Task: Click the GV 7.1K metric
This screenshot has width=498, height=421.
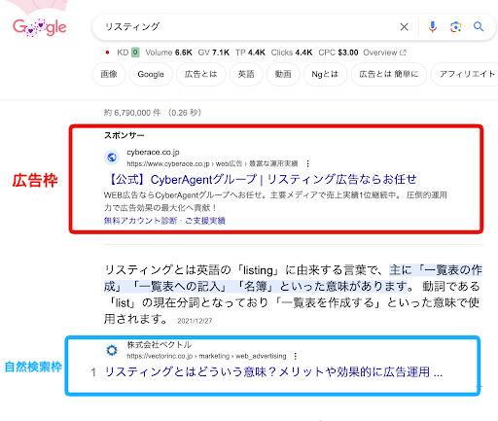Action: coord(214,53)
